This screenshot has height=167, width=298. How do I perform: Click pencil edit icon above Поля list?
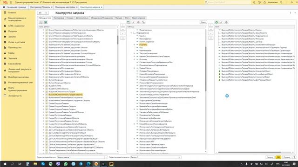pyautogui.click(x=222, y=22)
